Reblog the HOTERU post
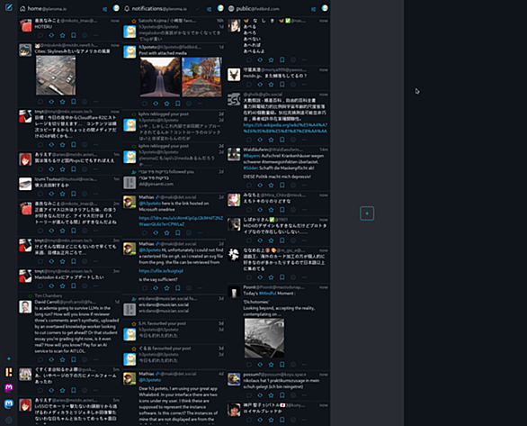The height and width of the screenshot is (426, 527). click(x=51, y=35)
